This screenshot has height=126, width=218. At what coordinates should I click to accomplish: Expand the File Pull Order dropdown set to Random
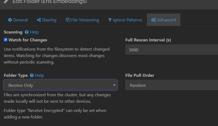[172, 85]
